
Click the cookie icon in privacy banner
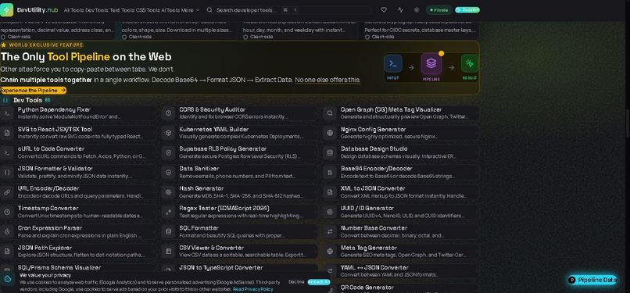pyautogui.click(x=8, y=279)
